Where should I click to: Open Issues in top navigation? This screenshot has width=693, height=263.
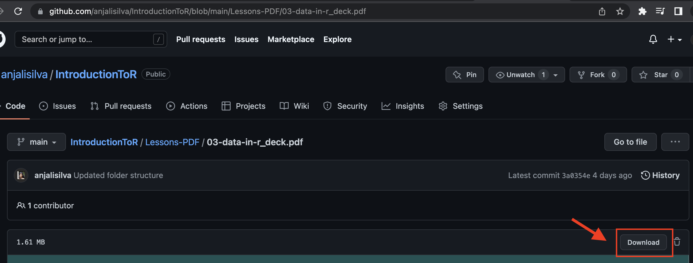pos(246,39)
